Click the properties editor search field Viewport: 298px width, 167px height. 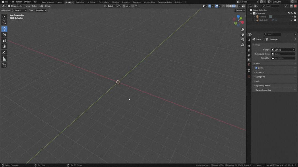[x=272, y=34]
